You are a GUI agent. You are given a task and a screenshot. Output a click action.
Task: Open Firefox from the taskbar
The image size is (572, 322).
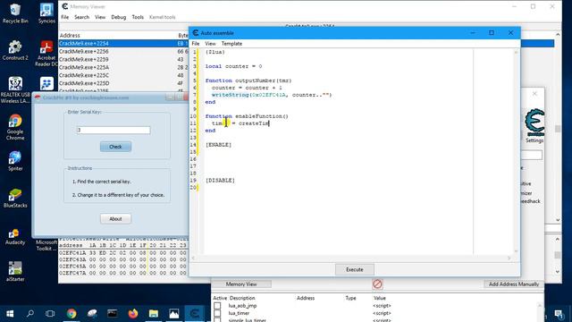[x=133, y=314]
